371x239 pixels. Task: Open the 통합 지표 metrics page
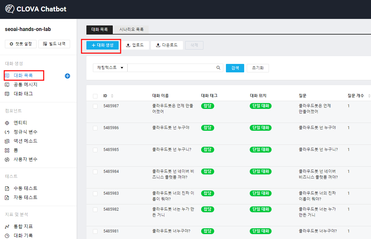(x=21, y=226)
